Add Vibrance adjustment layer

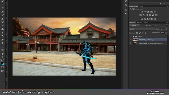155,12
